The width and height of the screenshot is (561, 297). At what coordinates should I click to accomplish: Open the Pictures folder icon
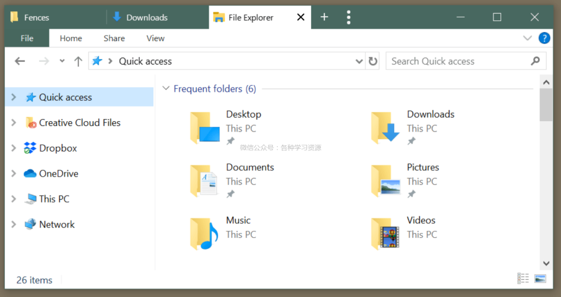click(385, 180)
